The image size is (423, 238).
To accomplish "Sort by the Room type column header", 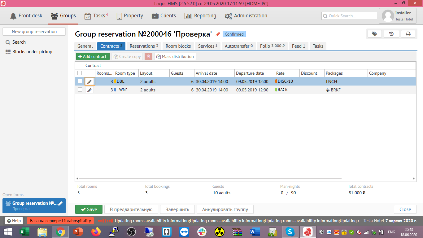I will coord(126,73).
